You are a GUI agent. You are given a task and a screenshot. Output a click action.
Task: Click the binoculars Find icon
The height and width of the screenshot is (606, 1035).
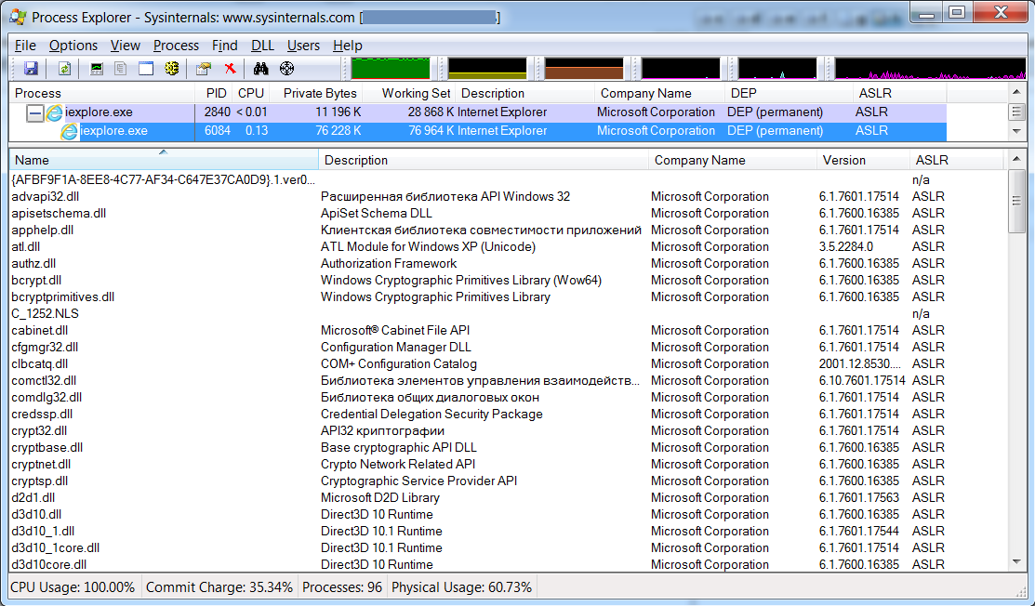coord(261,69)
